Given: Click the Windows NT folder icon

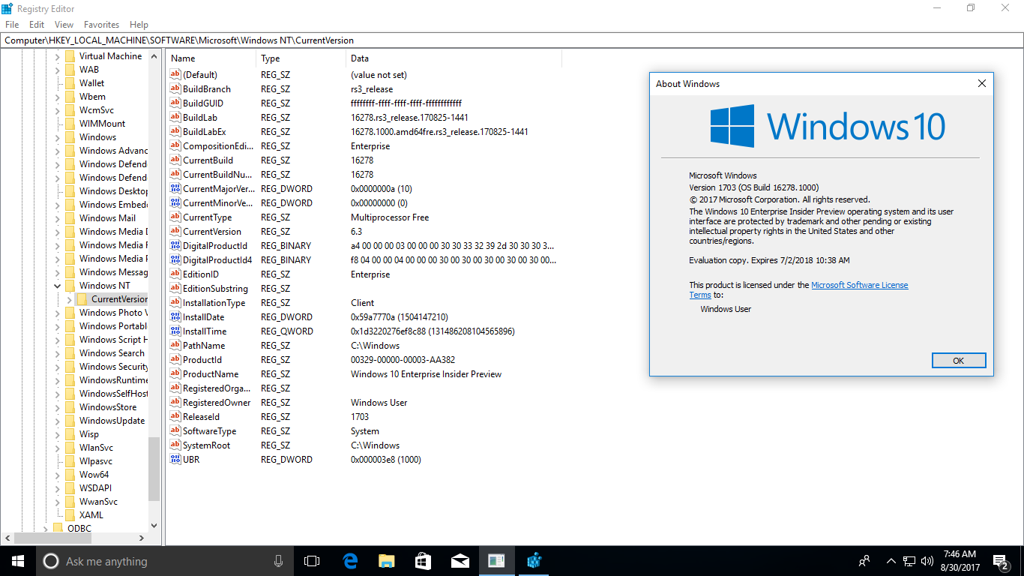Looking at the screenshot, I should (x=70, y=285).
